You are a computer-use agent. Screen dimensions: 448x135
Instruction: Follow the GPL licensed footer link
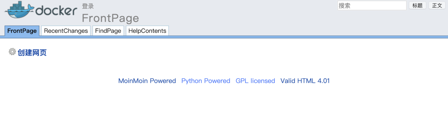click(x=255, y=81)
